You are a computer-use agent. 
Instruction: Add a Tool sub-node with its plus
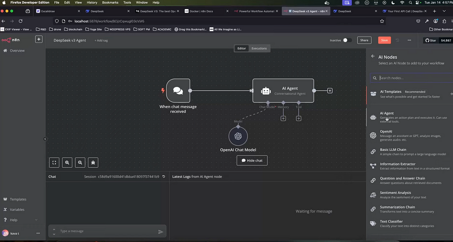click(x=299, y=118)
